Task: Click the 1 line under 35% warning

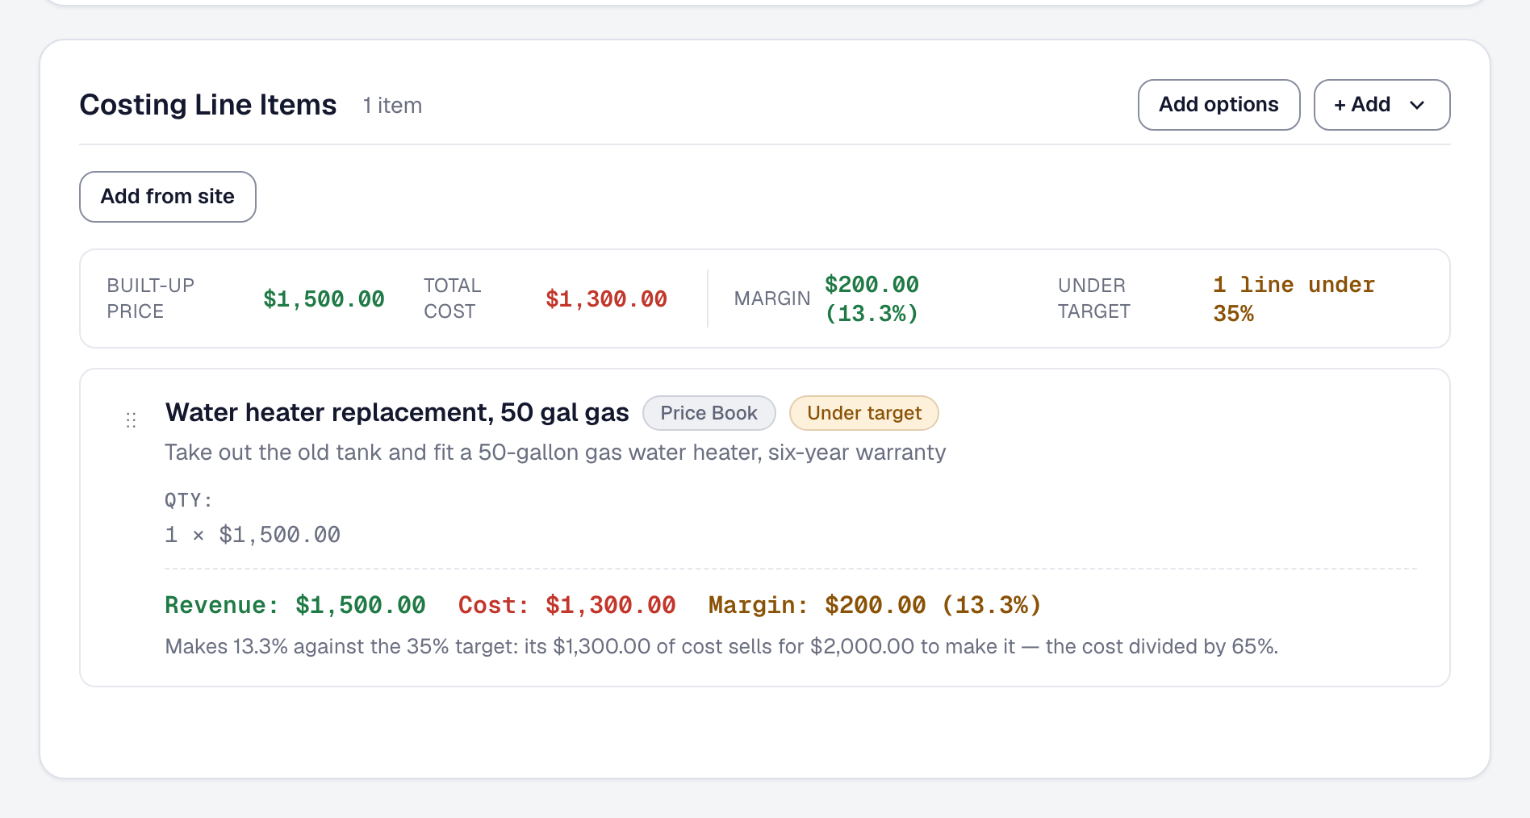Action: point(1294,298)
